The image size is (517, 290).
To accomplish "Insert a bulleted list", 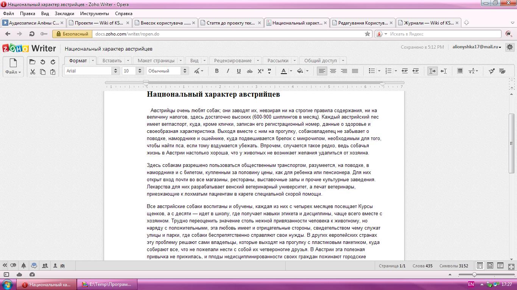I will [372, 71].
